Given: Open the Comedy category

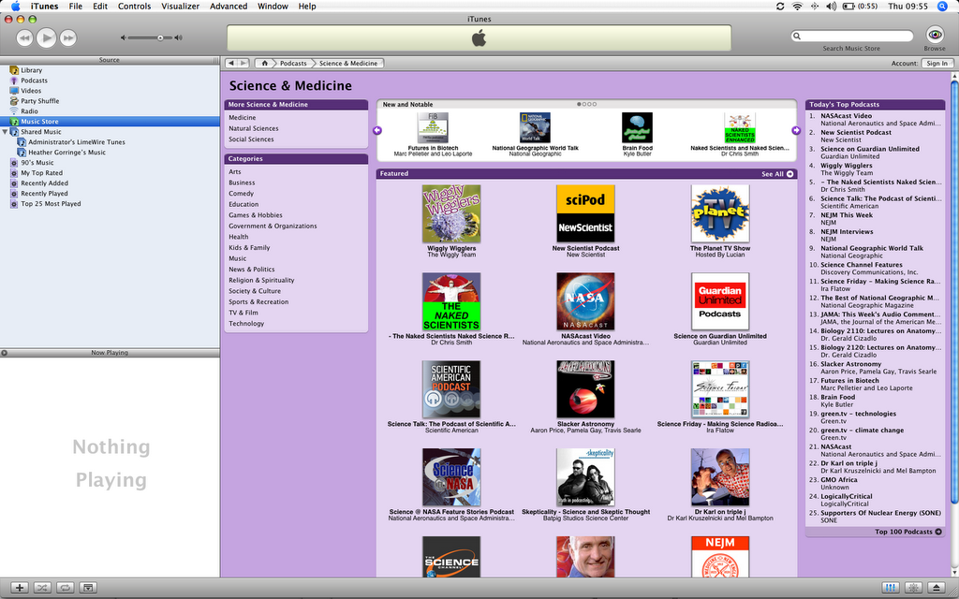Looking at the screenshot, I should coord(241,193).
